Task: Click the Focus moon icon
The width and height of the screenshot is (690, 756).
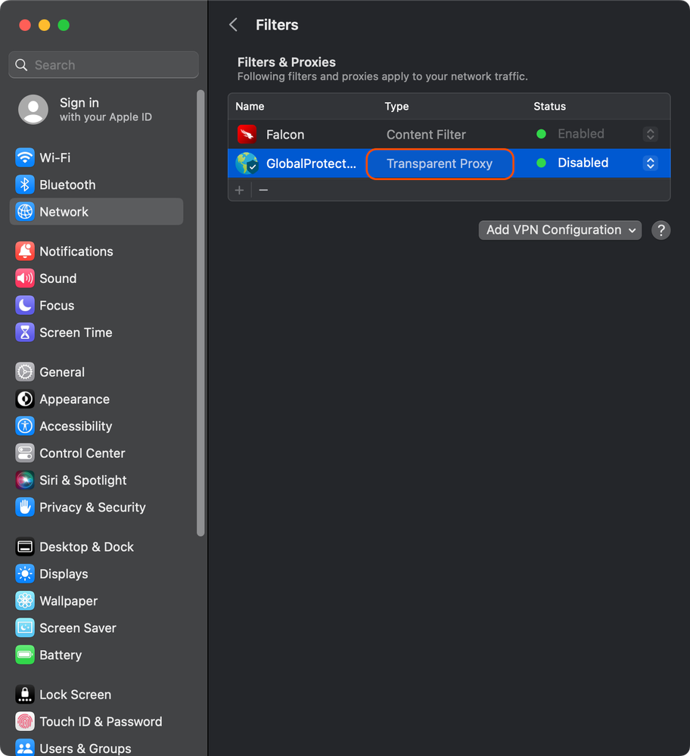Action: coord(25,305)
